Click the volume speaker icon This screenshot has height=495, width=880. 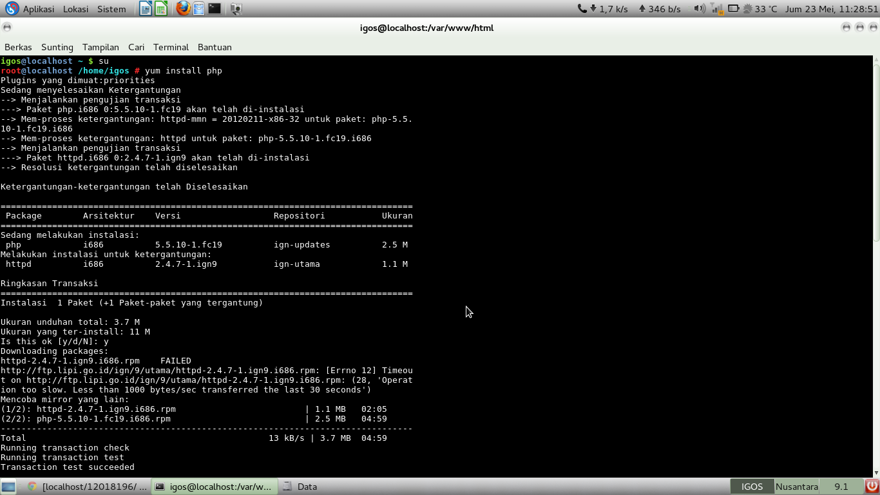tap(700, 9)
